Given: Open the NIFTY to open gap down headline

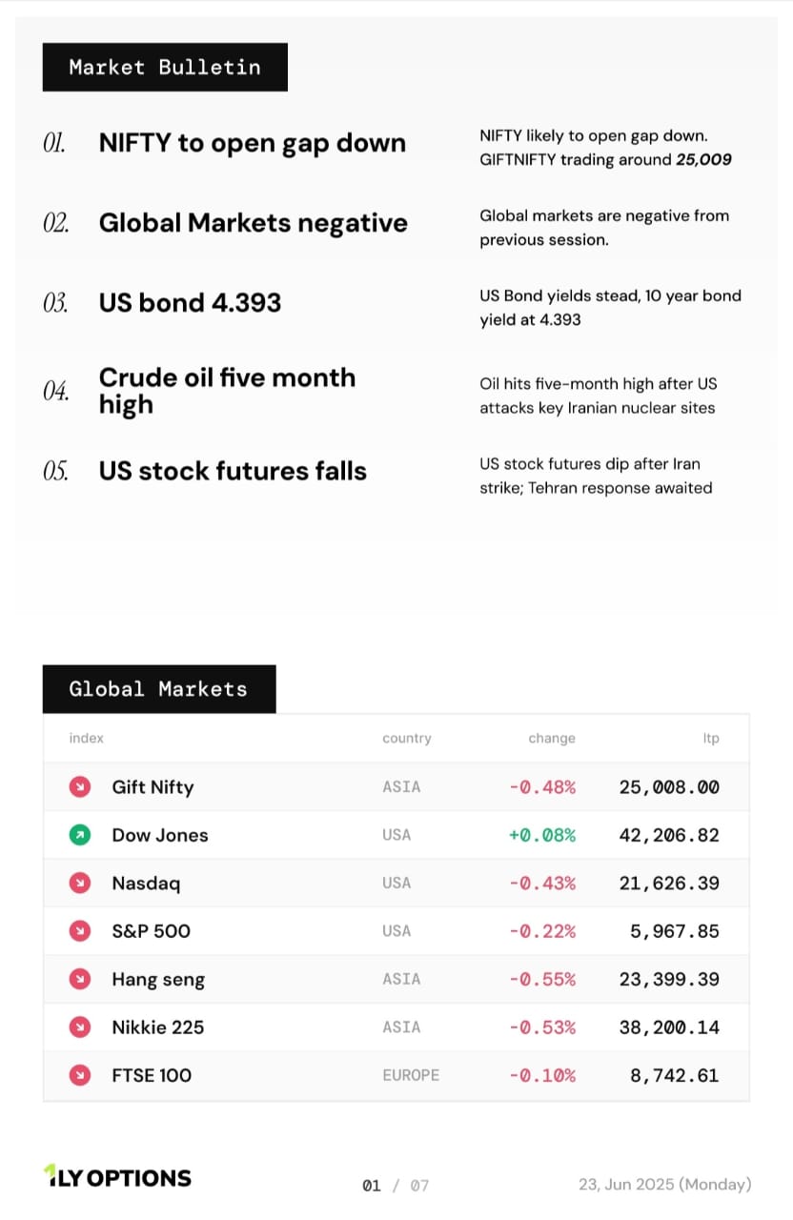Looking at the screenshot, I should point(252,143).
